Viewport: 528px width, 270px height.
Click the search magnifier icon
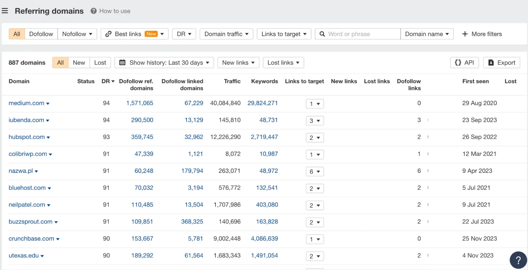coord(322,34)
